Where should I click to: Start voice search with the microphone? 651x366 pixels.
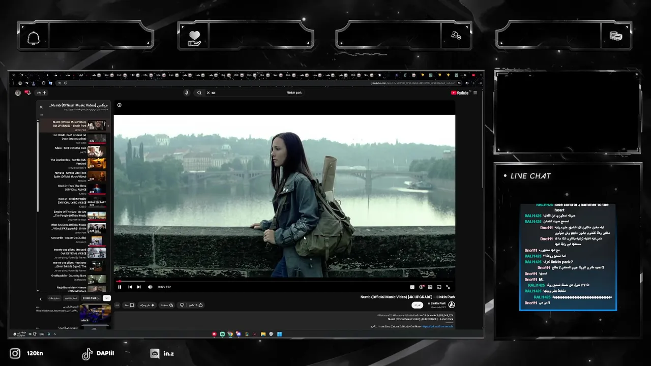187,93
